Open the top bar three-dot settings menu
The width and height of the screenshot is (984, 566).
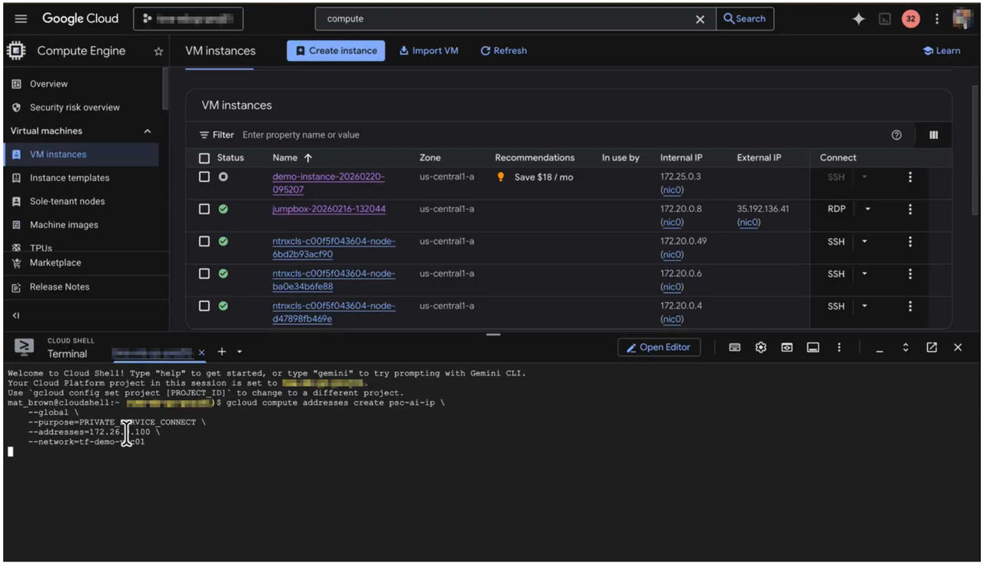[936, 19]
